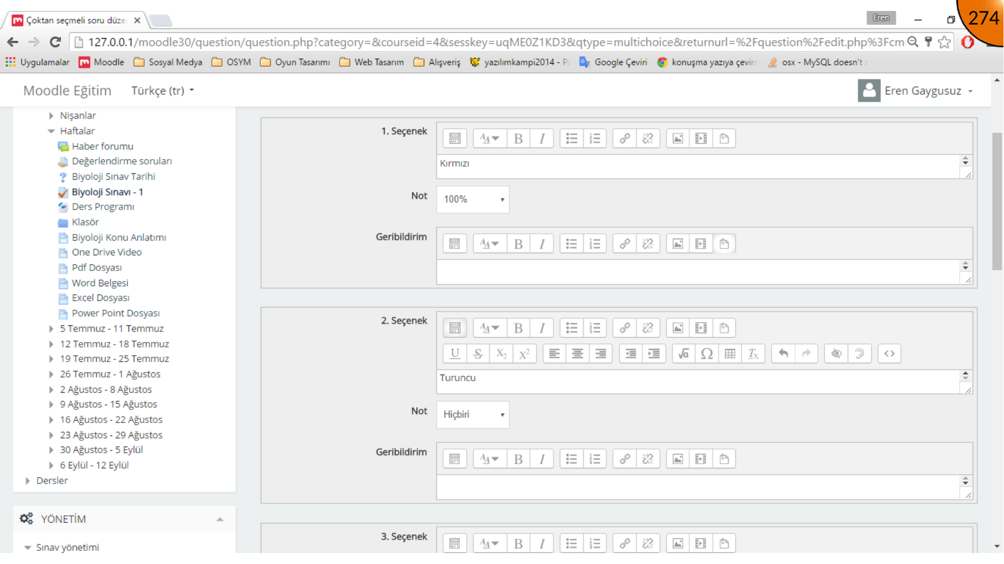Align text right in the 2. Seçenek editor
This screenshot has width=1004, height=564.
[601, 354]
